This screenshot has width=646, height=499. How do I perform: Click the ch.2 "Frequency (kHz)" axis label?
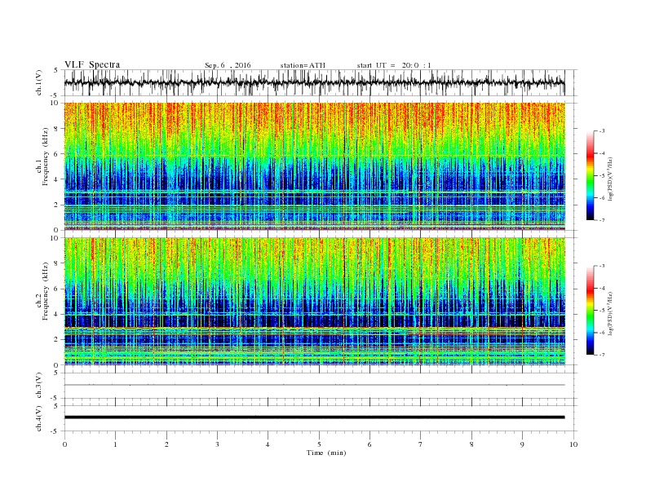tap(46, 292)
